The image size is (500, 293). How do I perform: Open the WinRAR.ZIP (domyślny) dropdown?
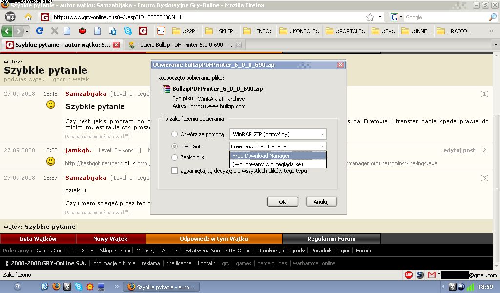(x=278, y=134)
